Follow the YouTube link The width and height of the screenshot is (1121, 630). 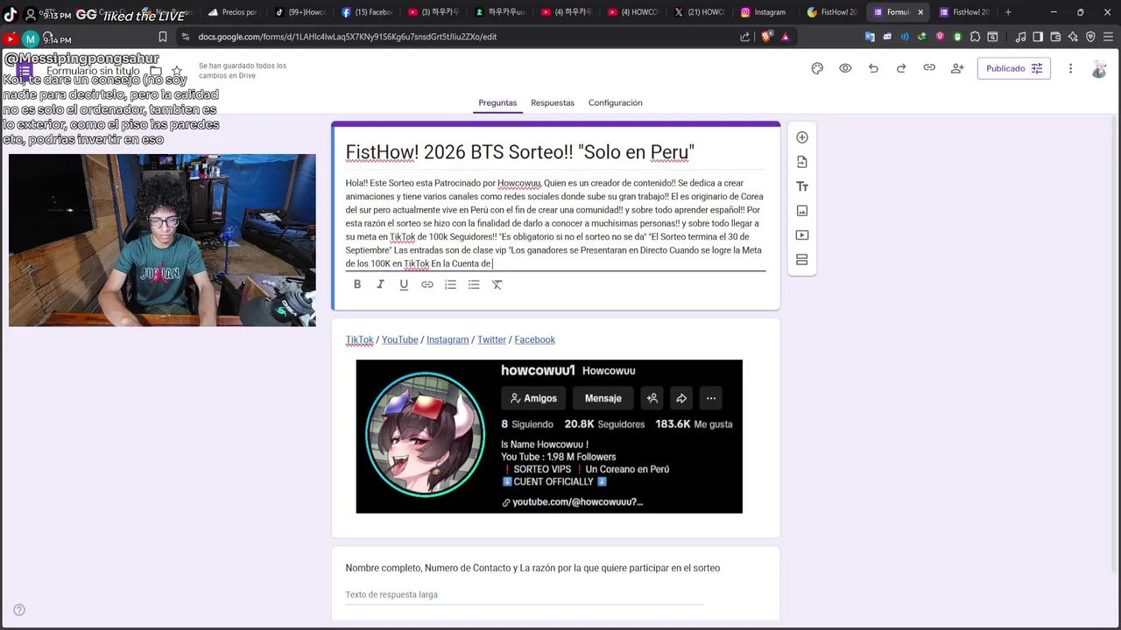coord(399,339)
